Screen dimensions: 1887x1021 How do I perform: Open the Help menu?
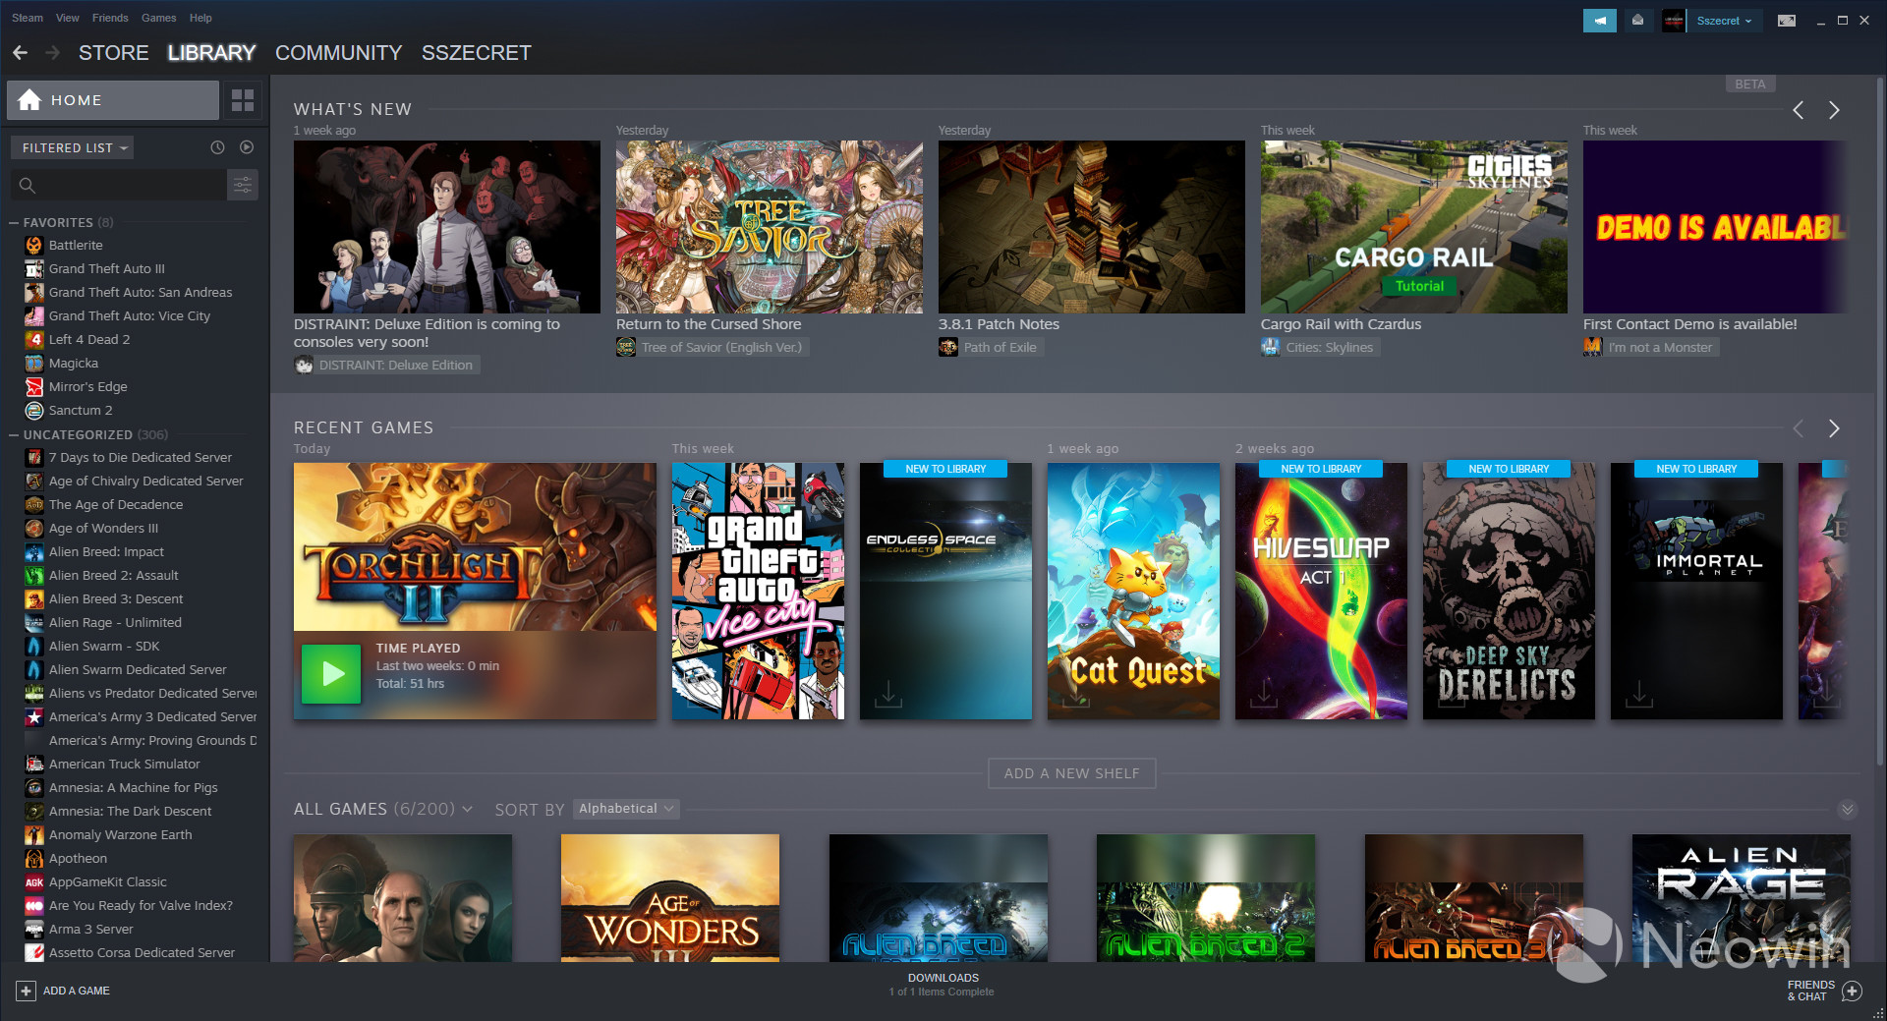click(x=200, y=18)
